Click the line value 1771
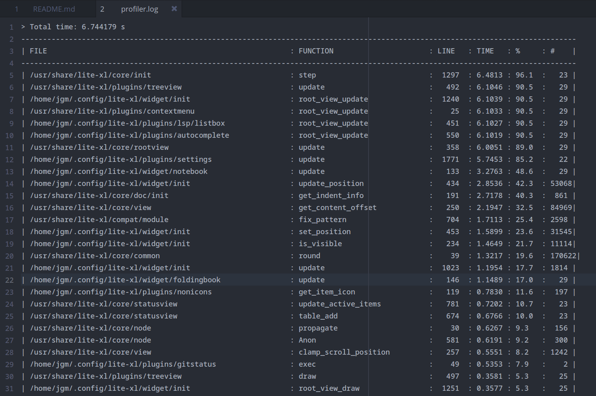This screenshot has width=596, height=396. click(451, 159)
